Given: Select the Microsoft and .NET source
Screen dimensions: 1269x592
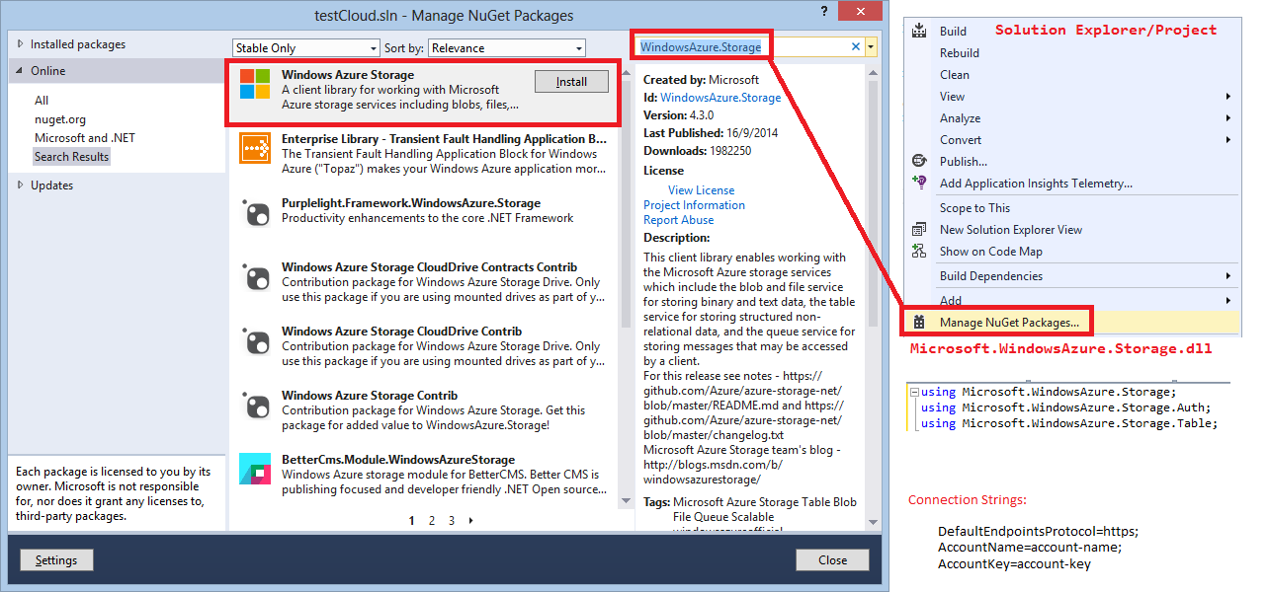Looking at the screenshot, I should (85, 137).
